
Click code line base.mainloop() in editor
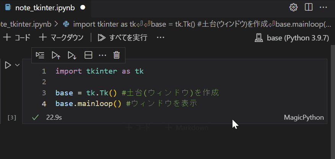coord(88,103)
